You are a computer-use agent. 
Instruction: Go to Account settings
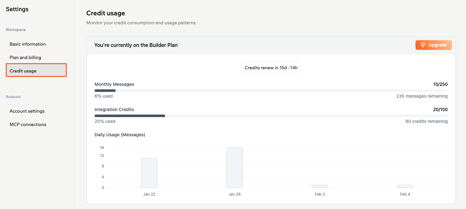[x=27, y=111]
